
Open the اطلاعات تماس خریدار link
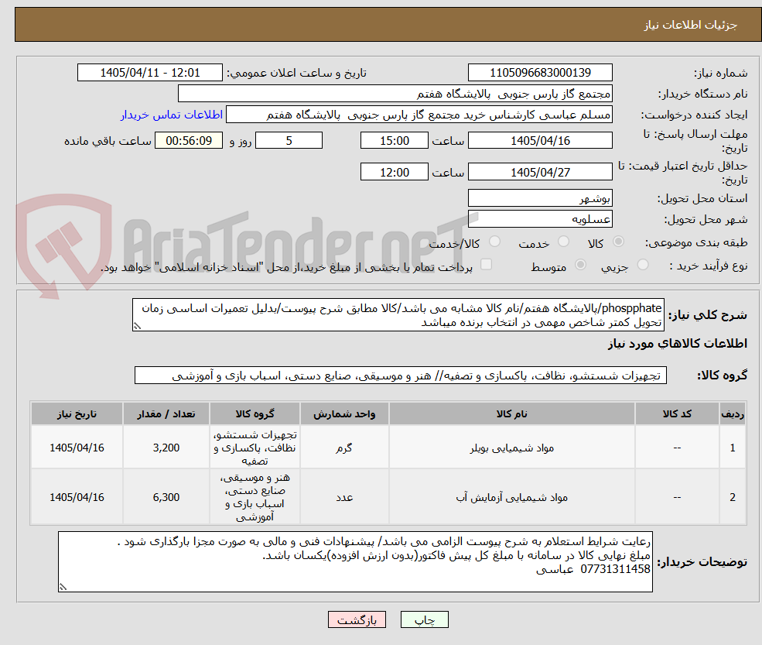(x=172, y=115)
